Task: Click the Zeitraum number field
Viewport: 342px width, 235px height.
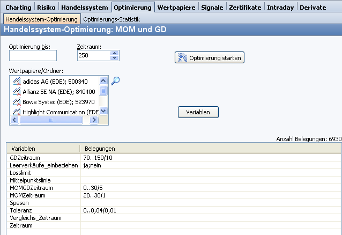Action: [x=93, y=56]
